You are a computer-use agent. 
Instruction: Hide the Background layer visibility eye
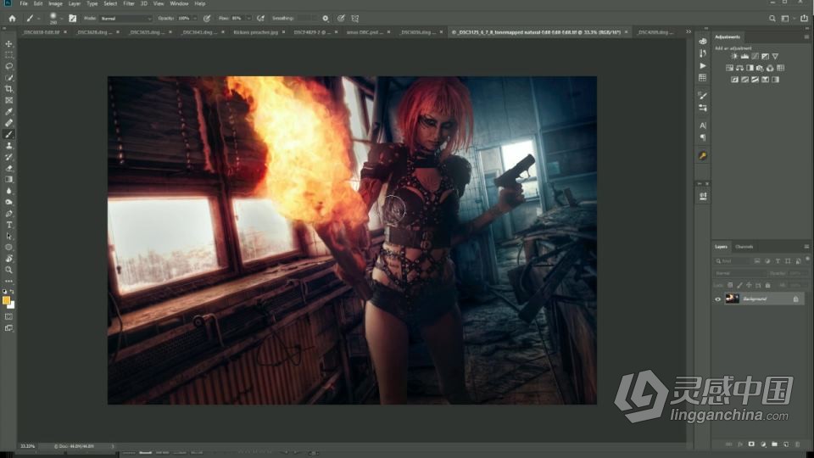[718, 299]
